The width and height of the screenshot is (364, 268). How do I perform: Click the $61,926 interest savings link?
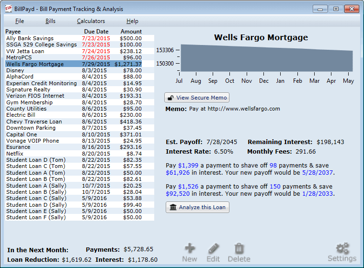pyautogui.click(x=178, y=173)
